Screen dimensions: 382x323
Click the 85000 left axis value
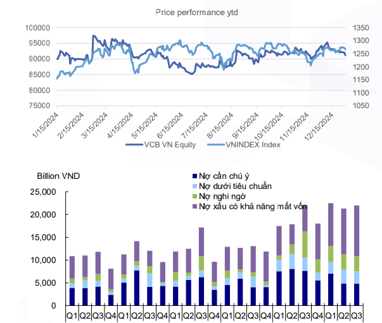[x=39, y=75]
